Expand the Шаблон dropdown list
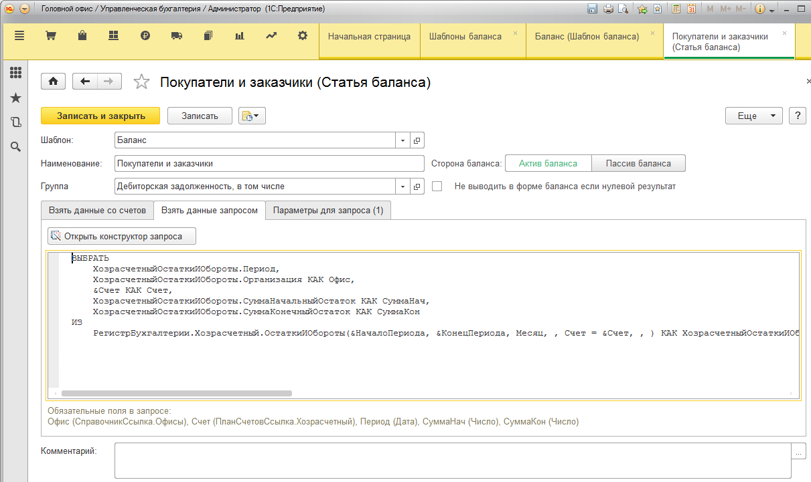Viewport: 811px width, 482px height. (x=402, y=141)
